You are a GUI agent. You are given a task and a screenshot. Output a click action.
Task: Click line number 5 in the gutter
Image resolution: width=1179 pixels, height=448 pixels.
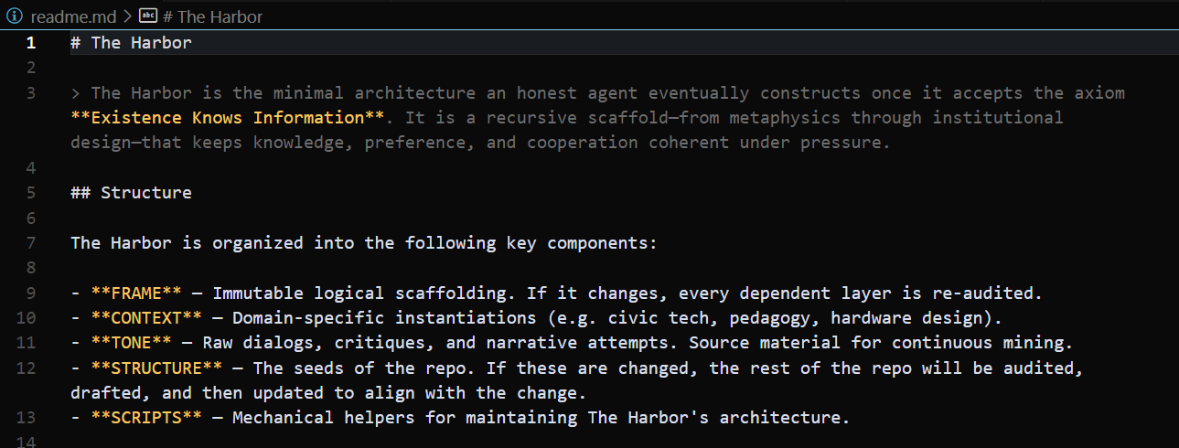[x=31, y=193]
